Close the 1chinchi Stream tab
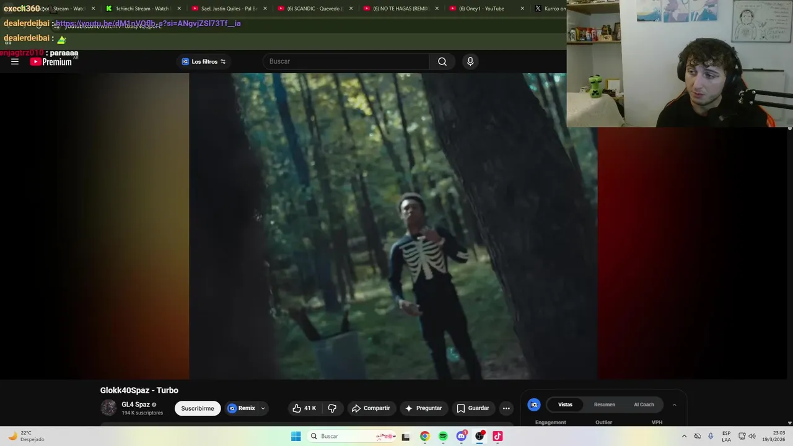This screenshot has width=793, height=446. point(179,9)
